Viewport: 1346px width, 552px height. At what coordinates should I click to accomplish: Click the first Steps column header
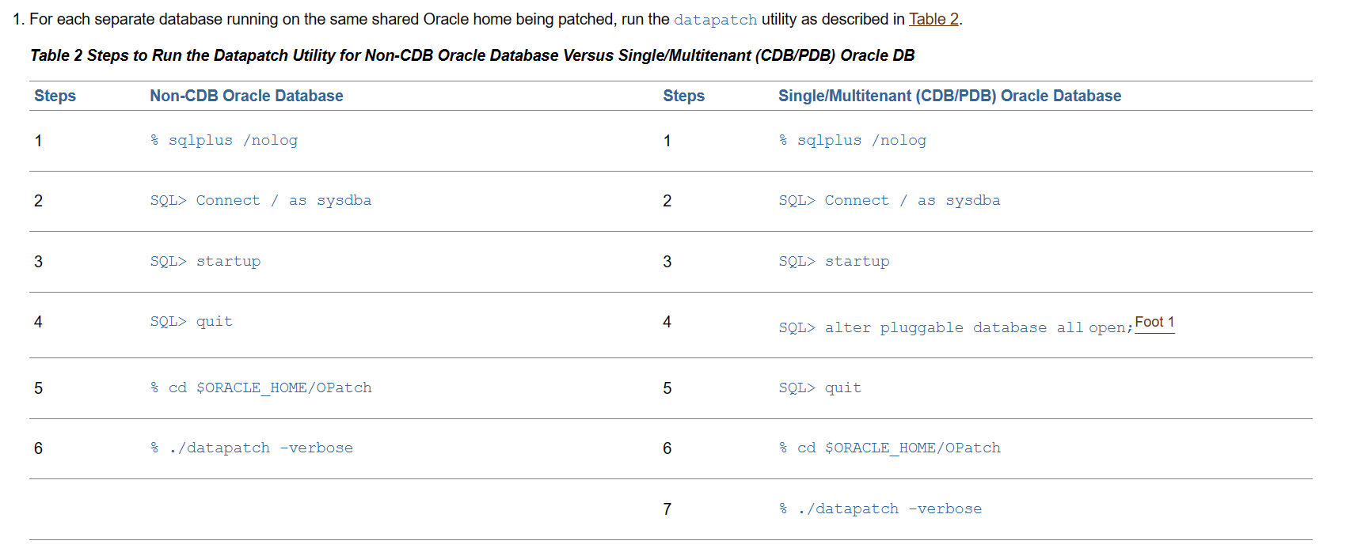(55, 96)
